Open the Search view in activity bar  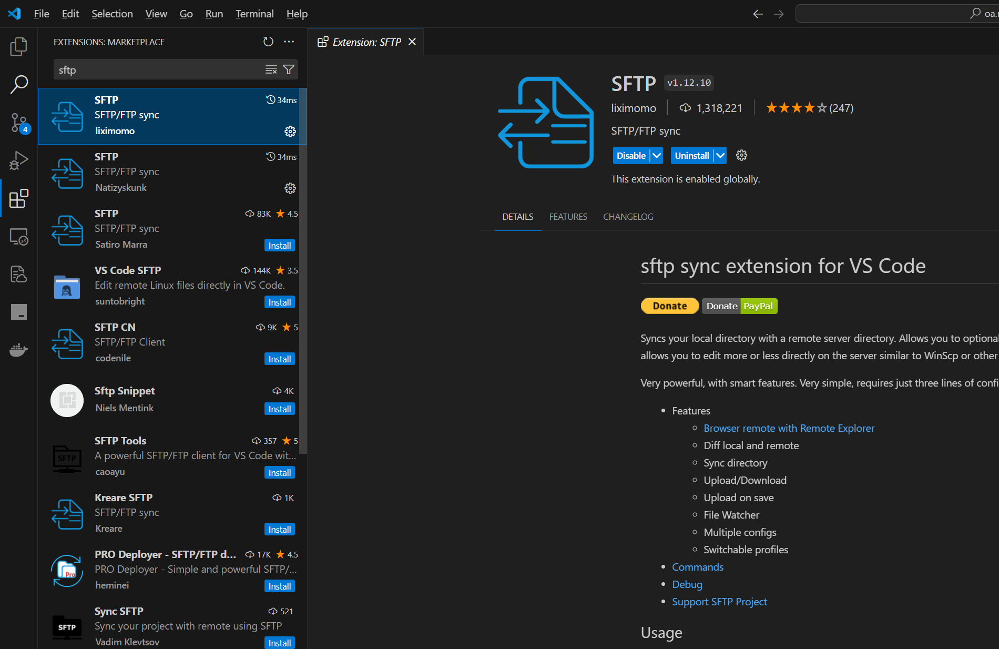(19, 85)
